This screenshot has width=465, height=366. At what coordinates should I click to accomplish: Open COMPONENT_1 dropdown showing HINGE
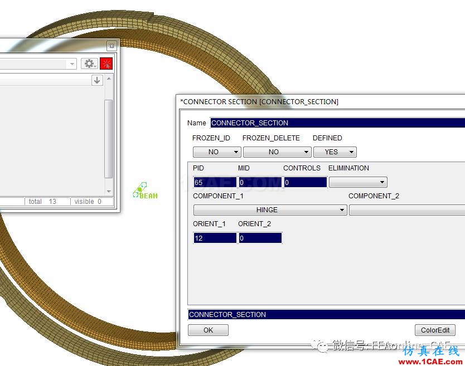tap(270, 210)
